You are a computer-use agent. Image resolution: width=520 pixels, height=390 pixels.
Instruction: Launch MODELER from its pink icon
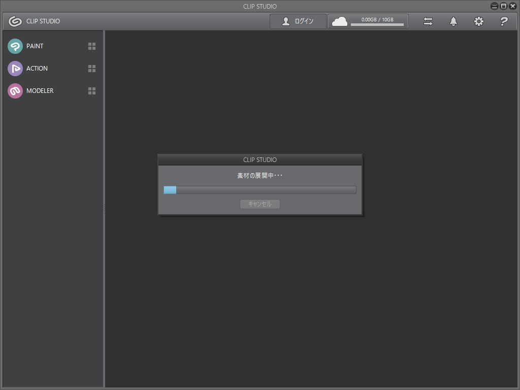click(x=15, y=91)
